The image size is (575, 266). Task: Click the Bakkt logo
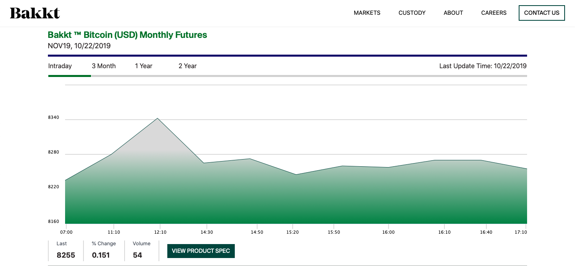tap(35, 13)
